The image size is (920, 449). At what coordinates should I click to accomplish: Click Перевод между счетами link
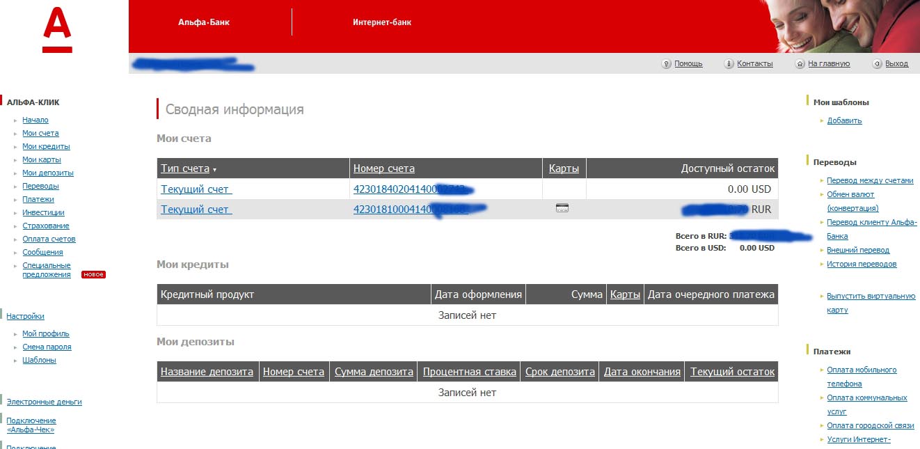point(869,180)
